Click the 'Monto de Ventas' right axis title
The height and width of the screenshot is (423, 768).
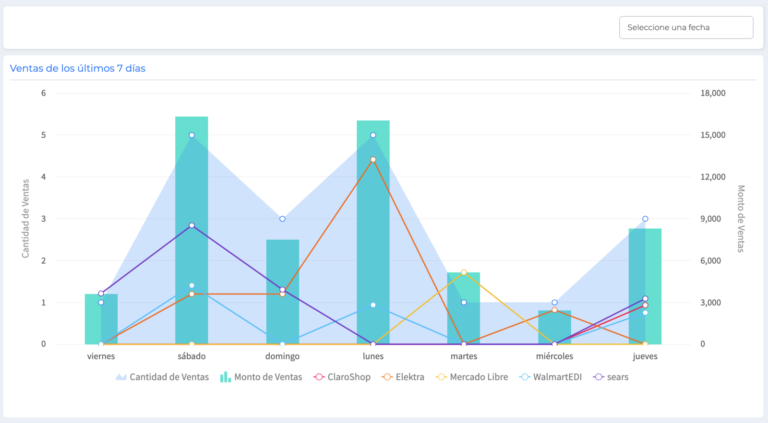[741, 219]
